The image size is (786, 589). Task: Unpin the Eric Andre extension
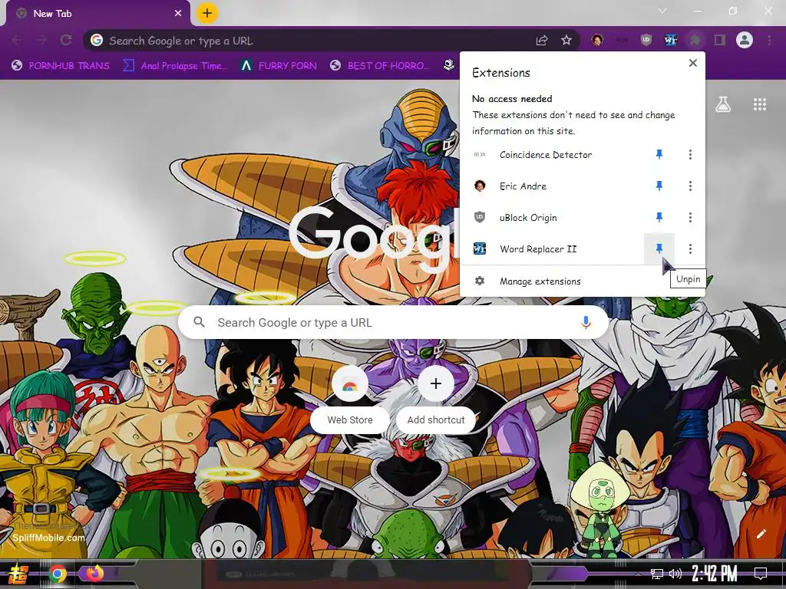(x=659, y=186)
